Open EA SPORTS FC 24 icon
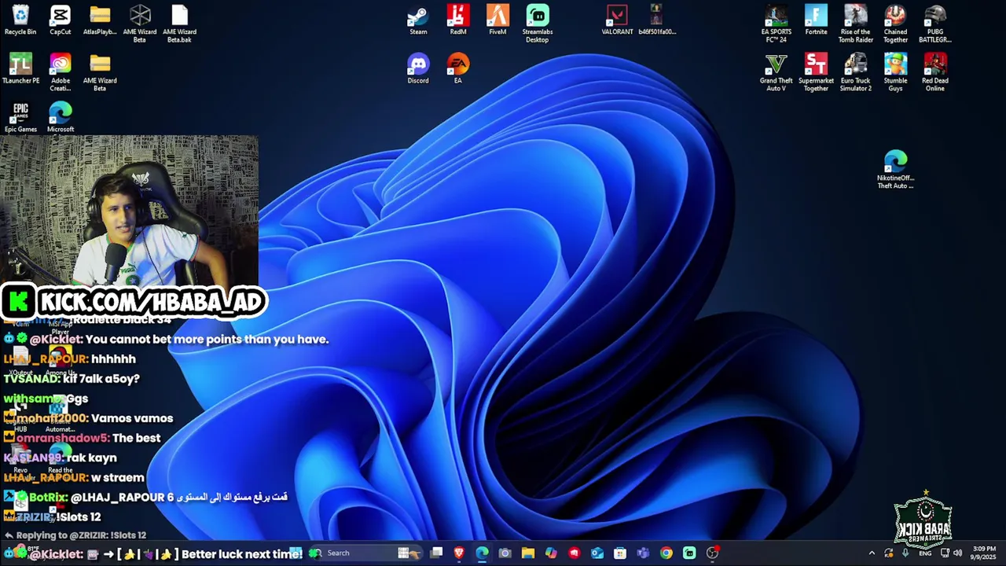Image resolution: width=1006 pixels, height=566 pixels. pyautogui.click(x=777, y=24)
